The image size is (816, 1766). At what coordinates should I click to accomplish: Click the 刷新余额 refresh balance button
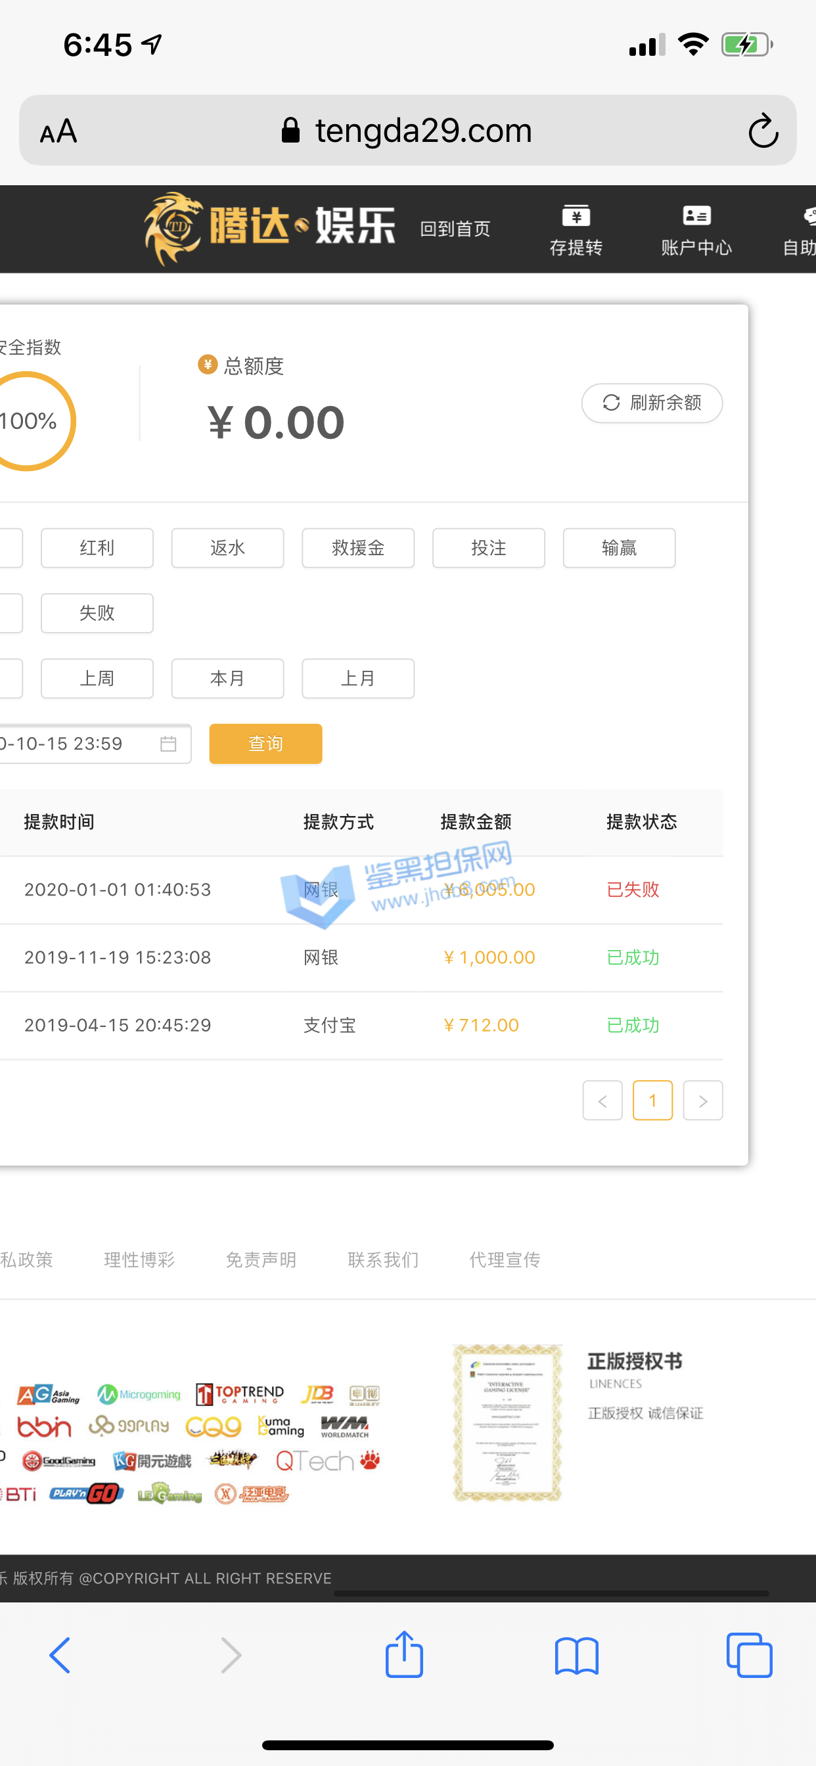pos(652,403)
